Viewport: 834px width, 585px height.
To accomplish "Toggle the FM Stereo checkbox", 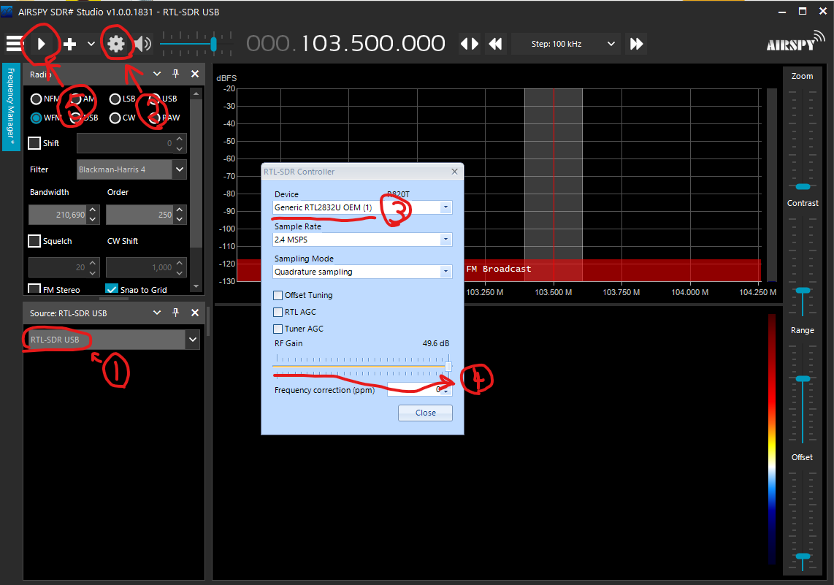I will 34,289.
